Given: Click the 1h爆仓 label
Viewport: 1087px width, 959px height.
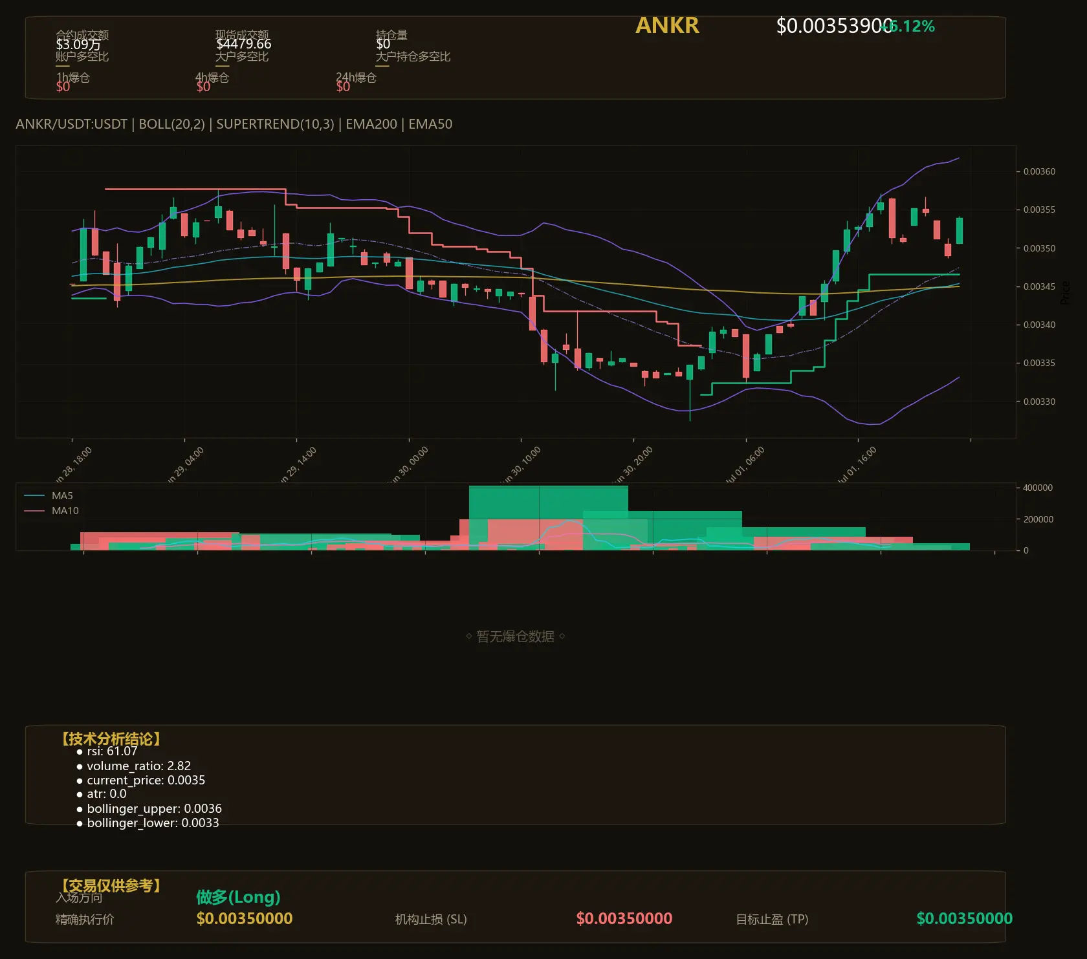Looking at the screenshot, I should pyautogui.click(x=73, y=78).
